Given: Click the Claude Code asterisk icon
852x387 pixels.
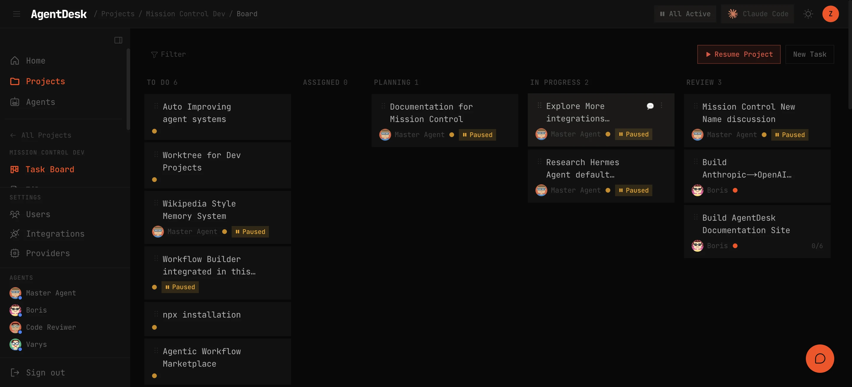Looking at the screenshot, I should point(732,14).
